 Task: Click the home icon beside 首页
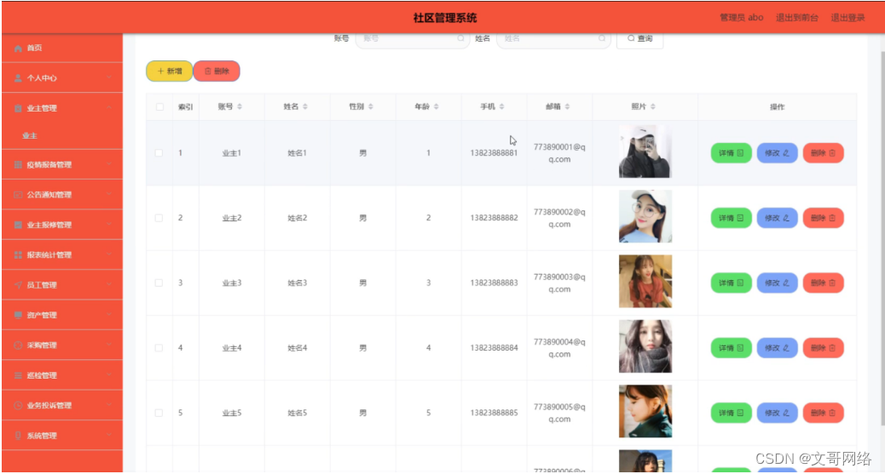coord(18,48)
